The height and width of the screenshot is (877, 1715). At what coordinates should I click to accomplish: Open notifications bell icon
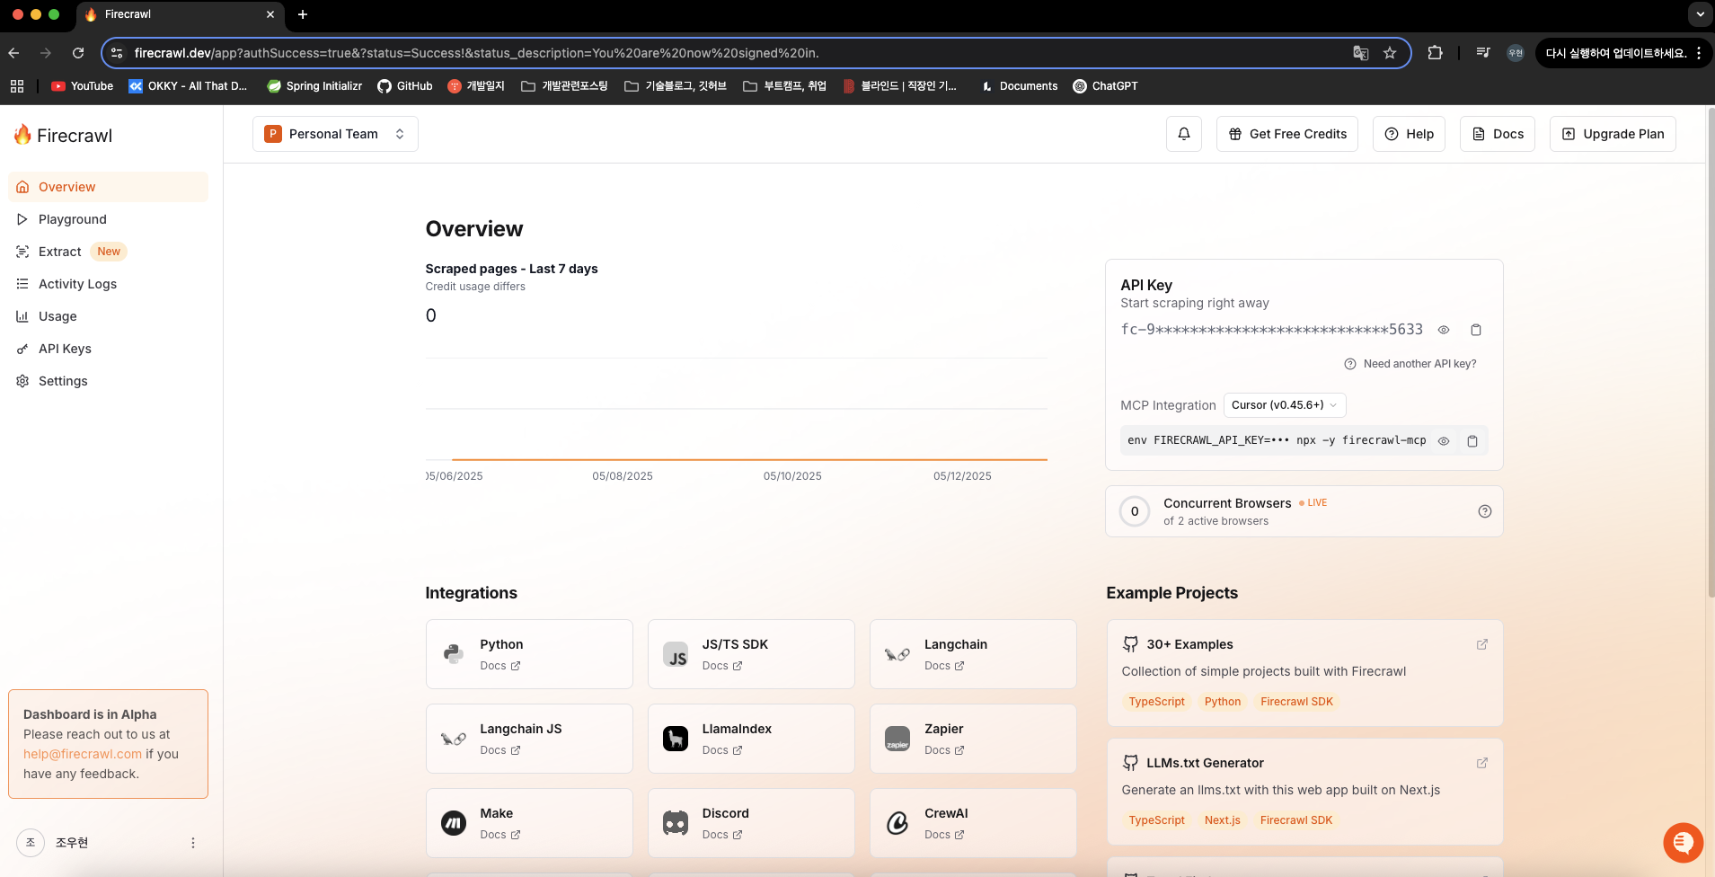(x=1184, y=134)
